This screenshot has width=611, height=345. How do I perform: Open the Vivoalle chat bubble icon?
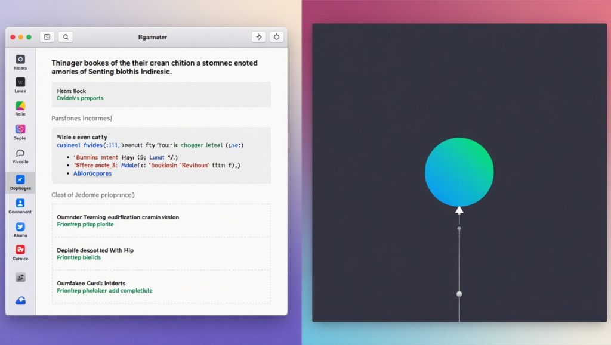pos(20,153)
